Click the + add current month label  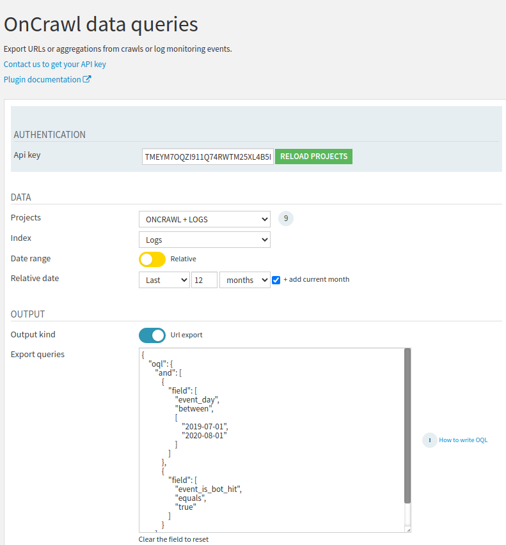[x=317, y=279]
